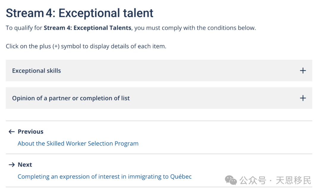
Task: Expand Exceptional skills with the plus icon
Action: pyautogui.click(x=303, y=71)
